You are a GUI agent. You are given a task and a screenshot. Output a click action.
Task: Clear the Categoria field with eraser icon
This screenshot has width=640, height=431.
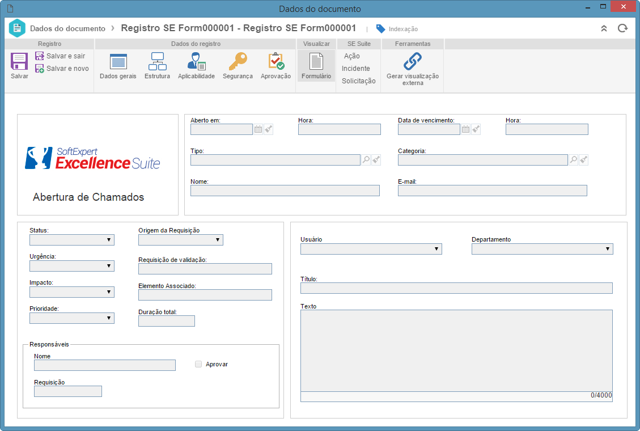click(584, 160)
